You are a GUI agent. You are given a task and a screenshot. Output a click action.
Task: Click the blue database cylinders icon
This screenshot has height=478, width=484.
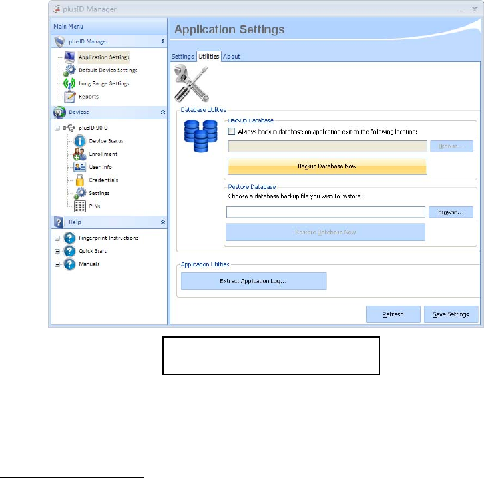coord(200,136)
